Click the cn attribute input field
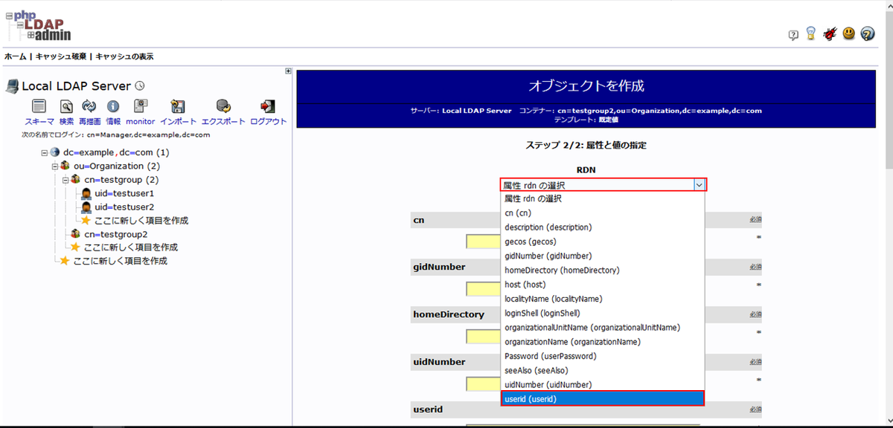The image size is (893, 428). point(484,241)
